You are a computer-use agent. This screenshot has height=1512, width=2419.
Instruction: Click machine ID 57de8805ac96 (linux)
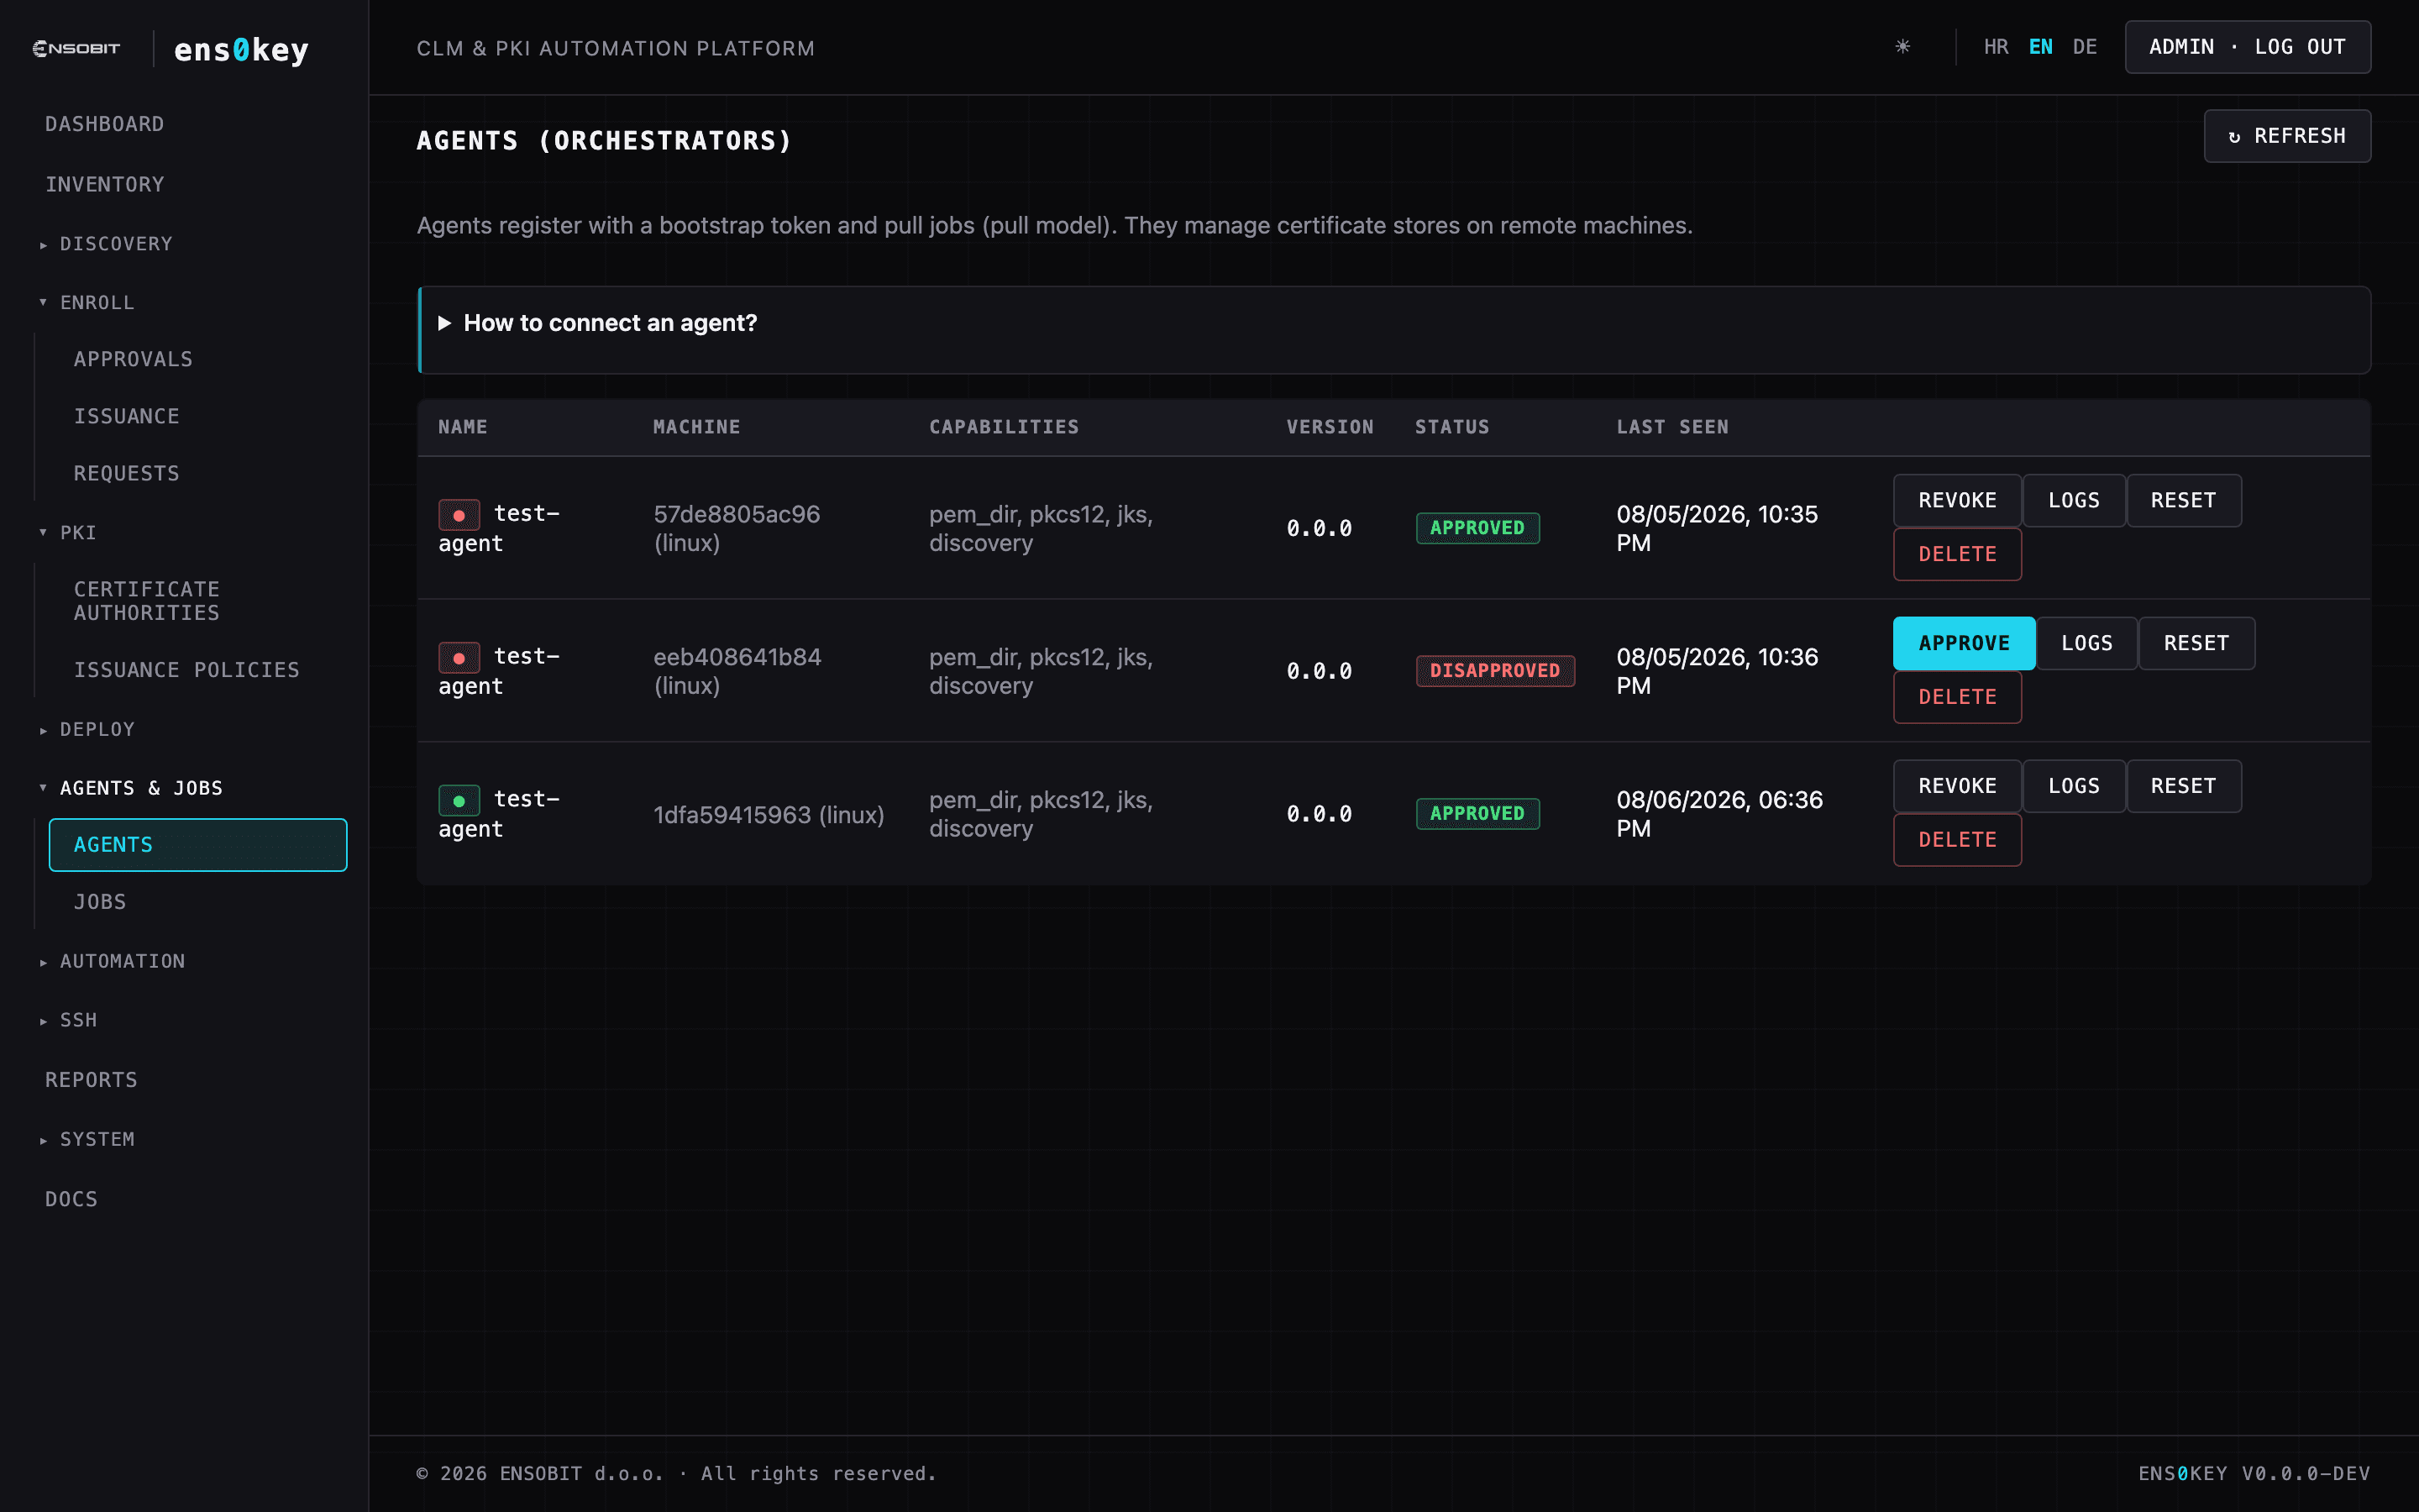pos(737,529)
